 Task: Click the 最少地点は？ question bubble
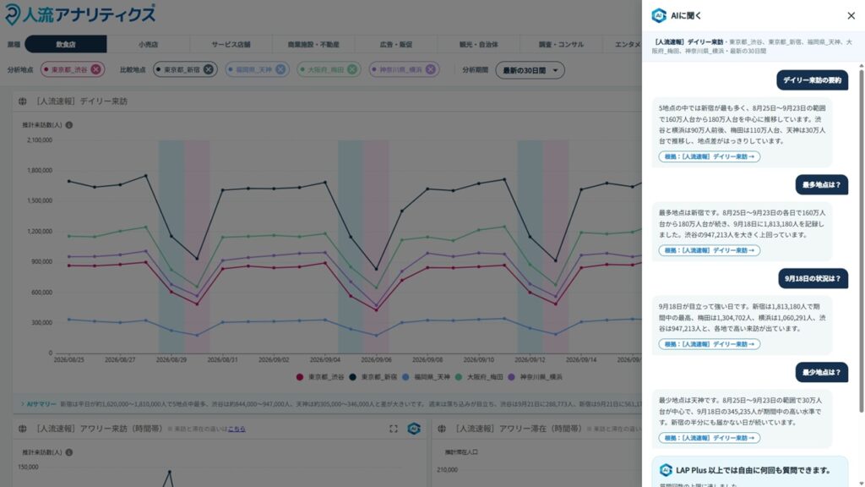pos(821,373)
